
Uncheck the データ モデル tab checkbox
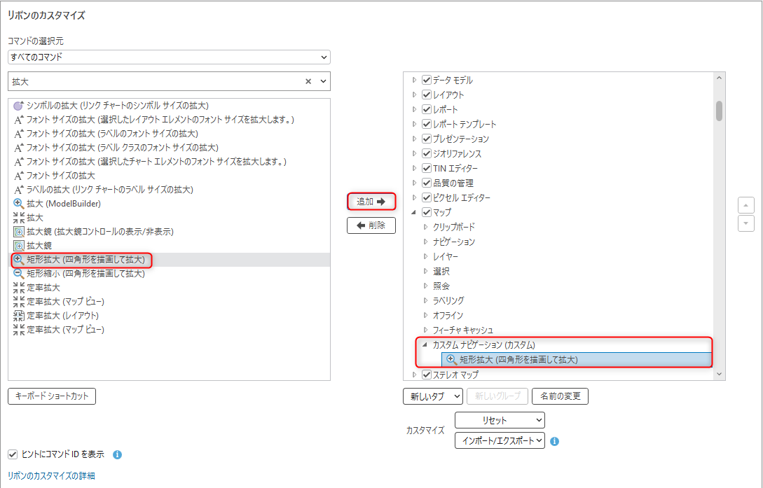point(426,80)
